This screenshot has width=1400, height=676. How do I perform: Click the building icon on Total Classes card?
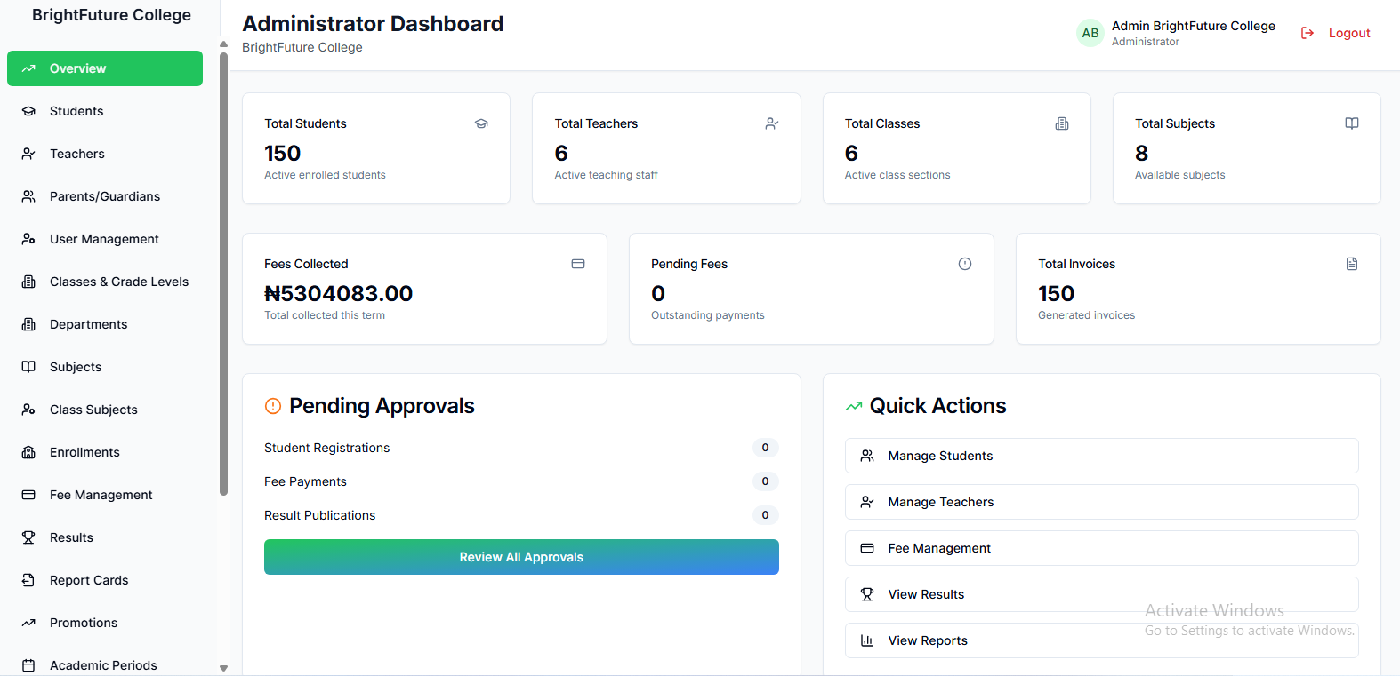[x=1062, y=123]
